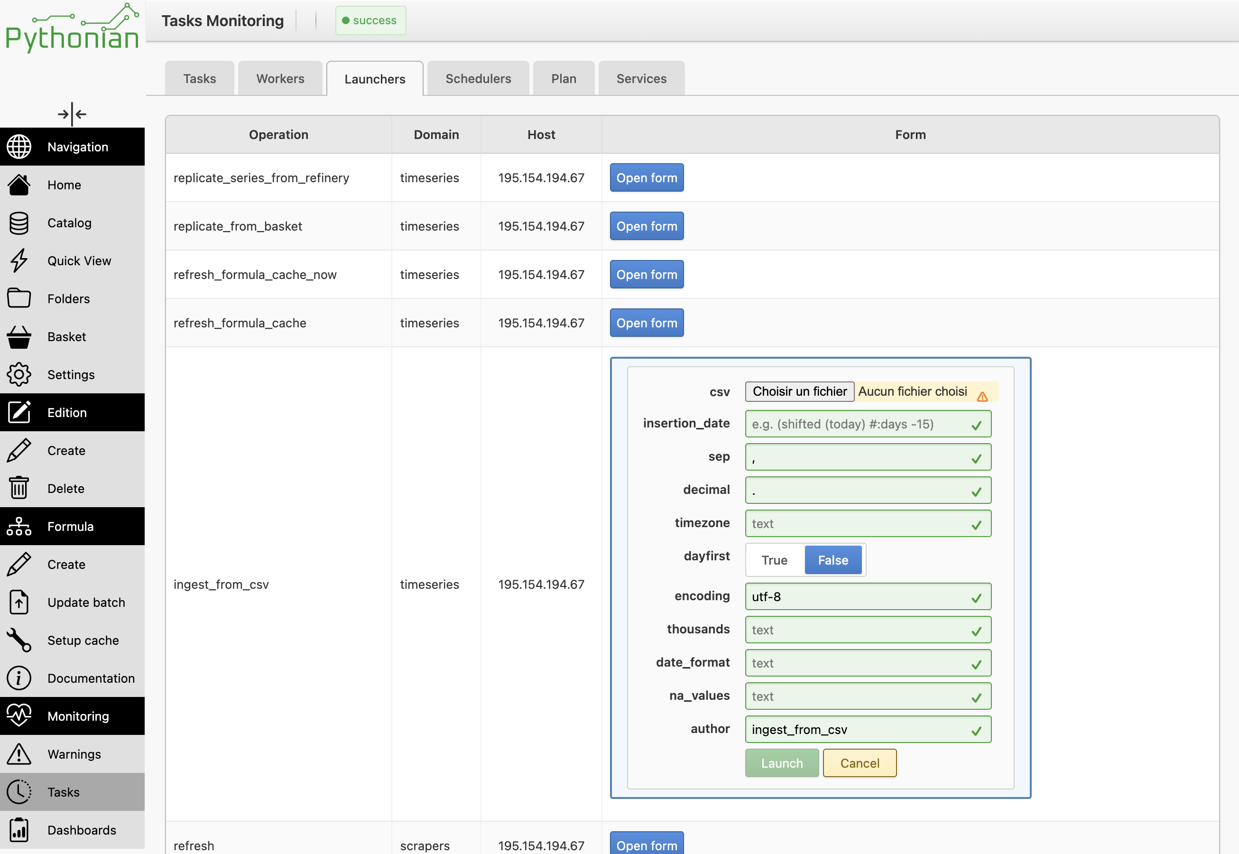
Task: Click the Update batch upload icon
Action: click(x=18, y=602)
